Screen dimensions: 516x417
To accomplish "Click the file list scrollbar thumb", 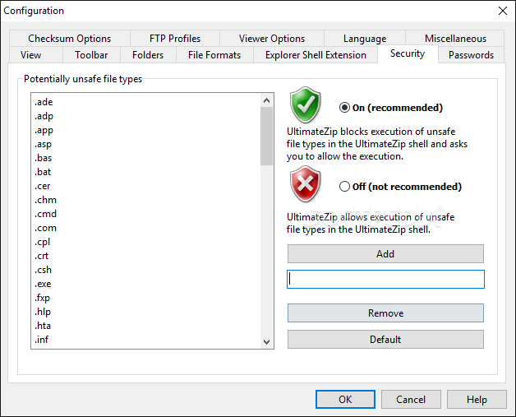I will [266, 136].
